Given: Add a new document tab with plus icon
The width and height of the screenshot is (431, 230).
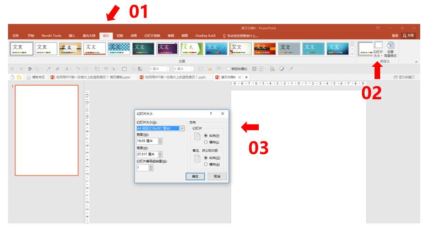Looking at the screenshot, I should pyautogui.click(x=247, y=77).
